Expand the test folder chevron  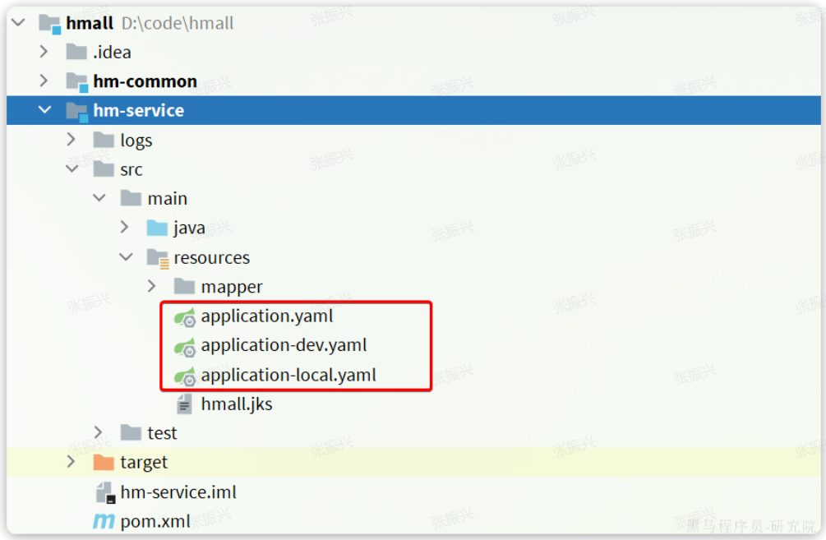point(99,432)
